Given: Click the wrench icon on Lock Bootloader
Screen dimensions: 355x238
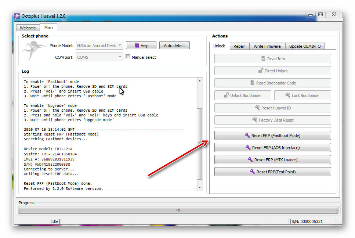Looking at the screenshot, I should [x=288, y=95].
